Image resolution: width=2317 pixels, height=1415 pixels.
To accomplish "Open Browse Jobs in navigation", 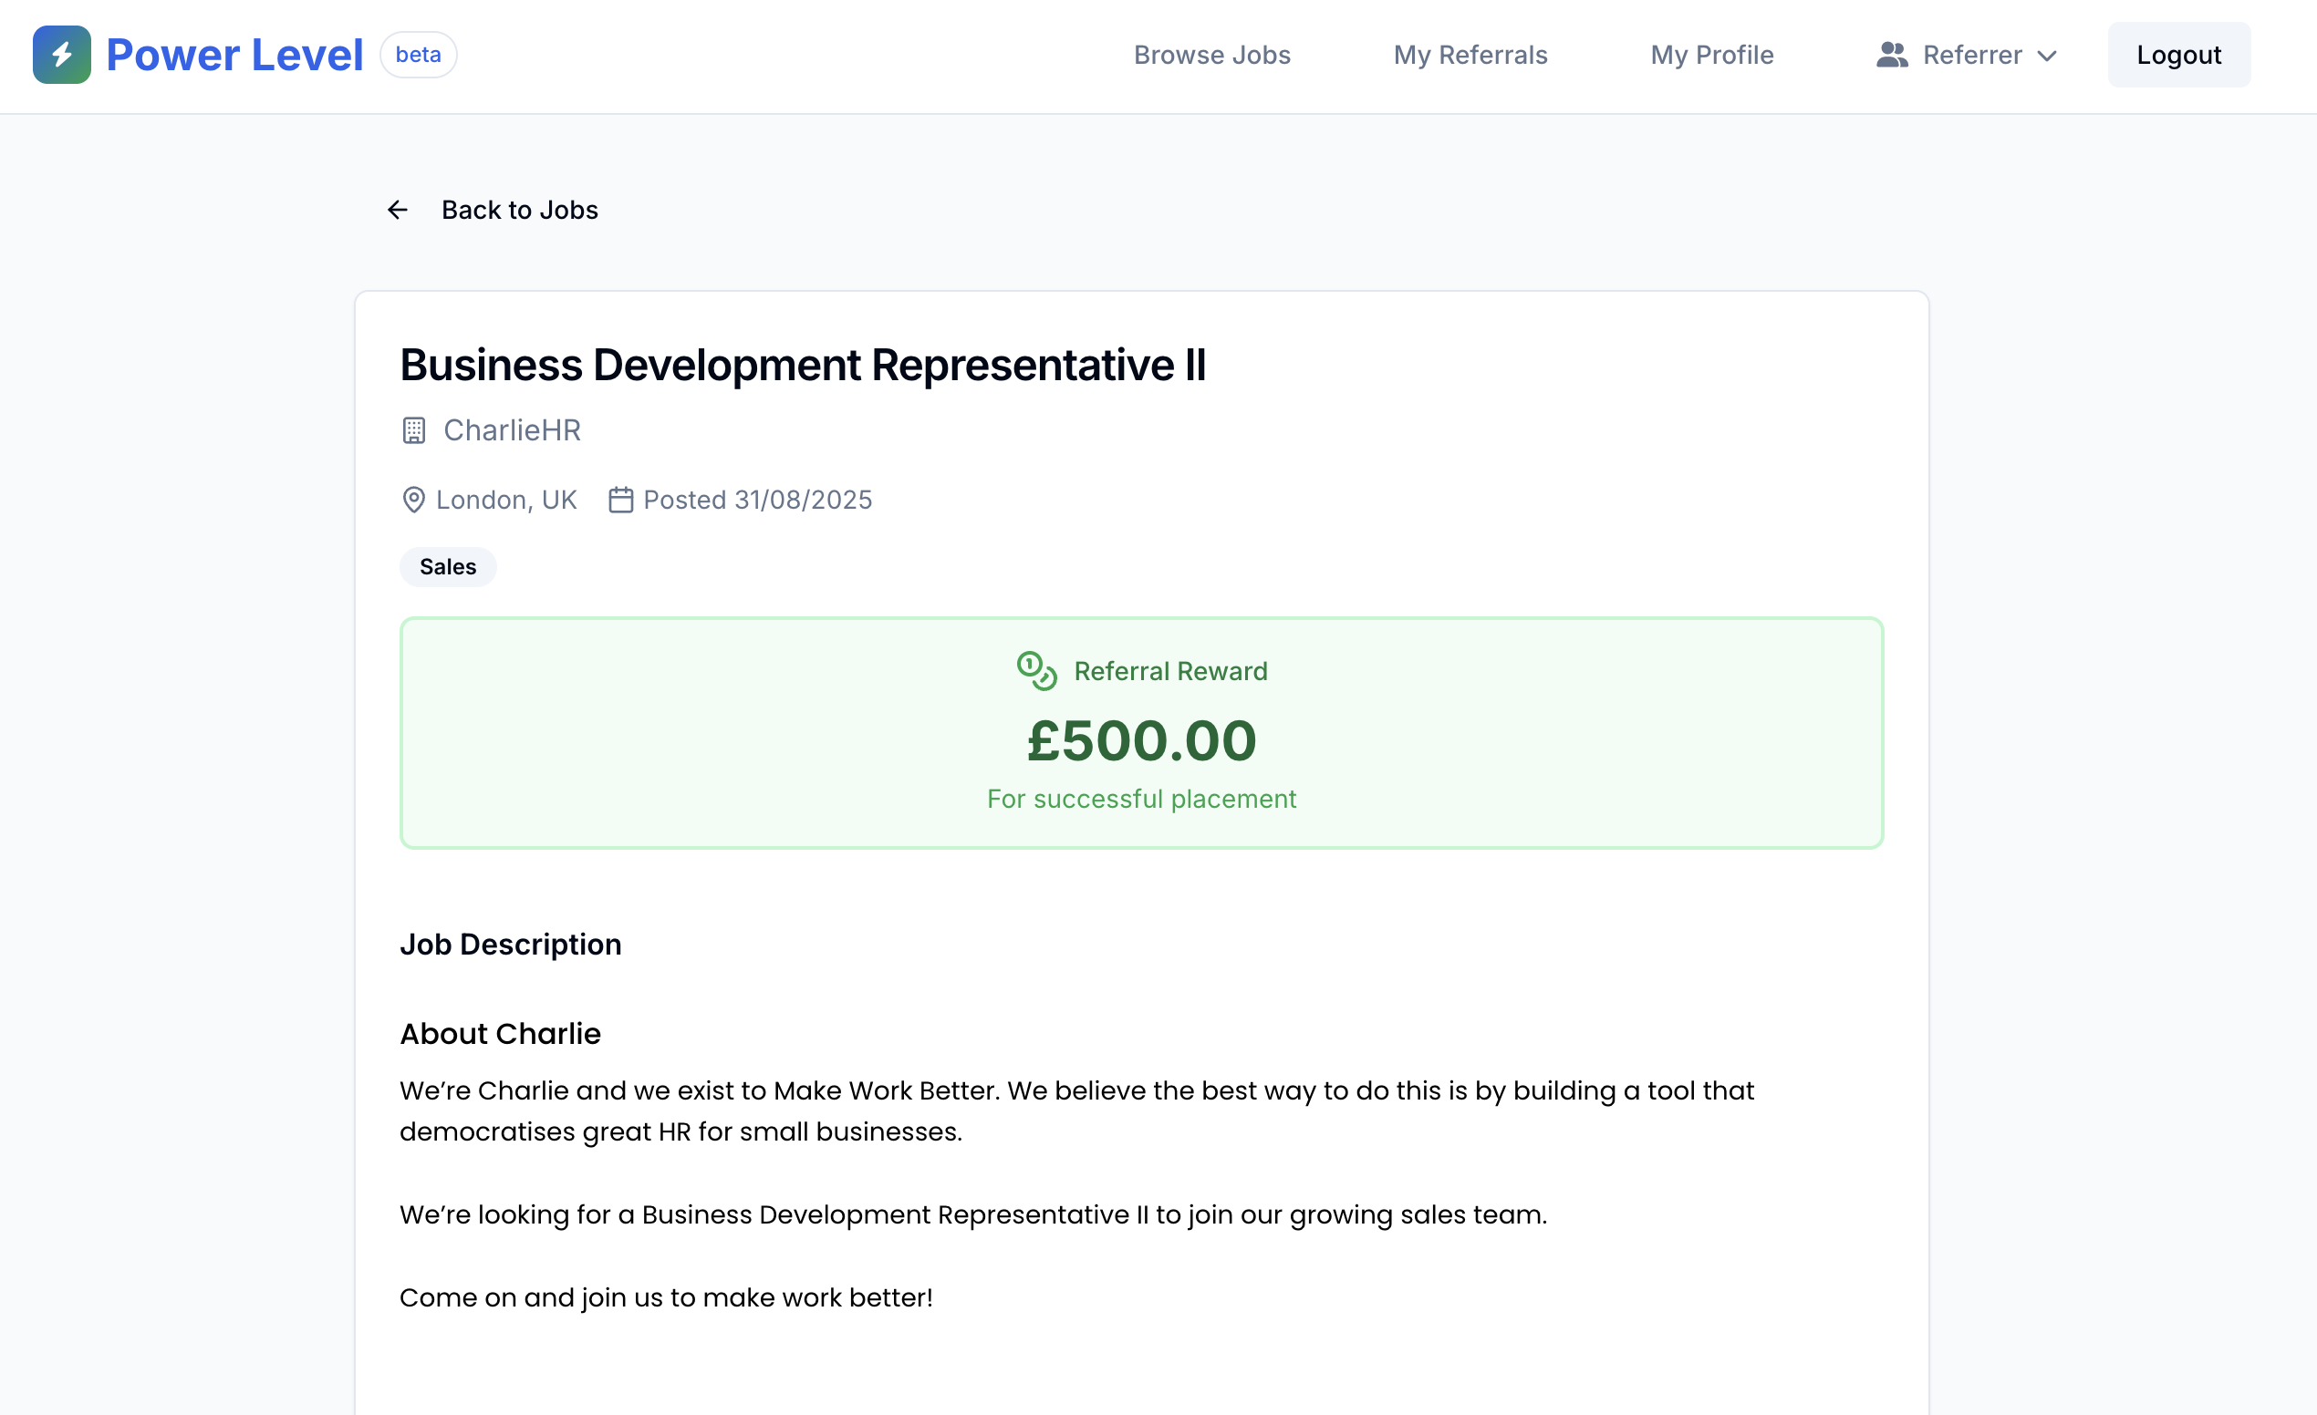I will (x=1212, y=55).
